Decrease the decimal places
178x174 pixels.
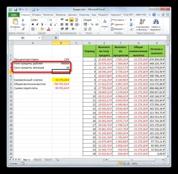[90, 29]
